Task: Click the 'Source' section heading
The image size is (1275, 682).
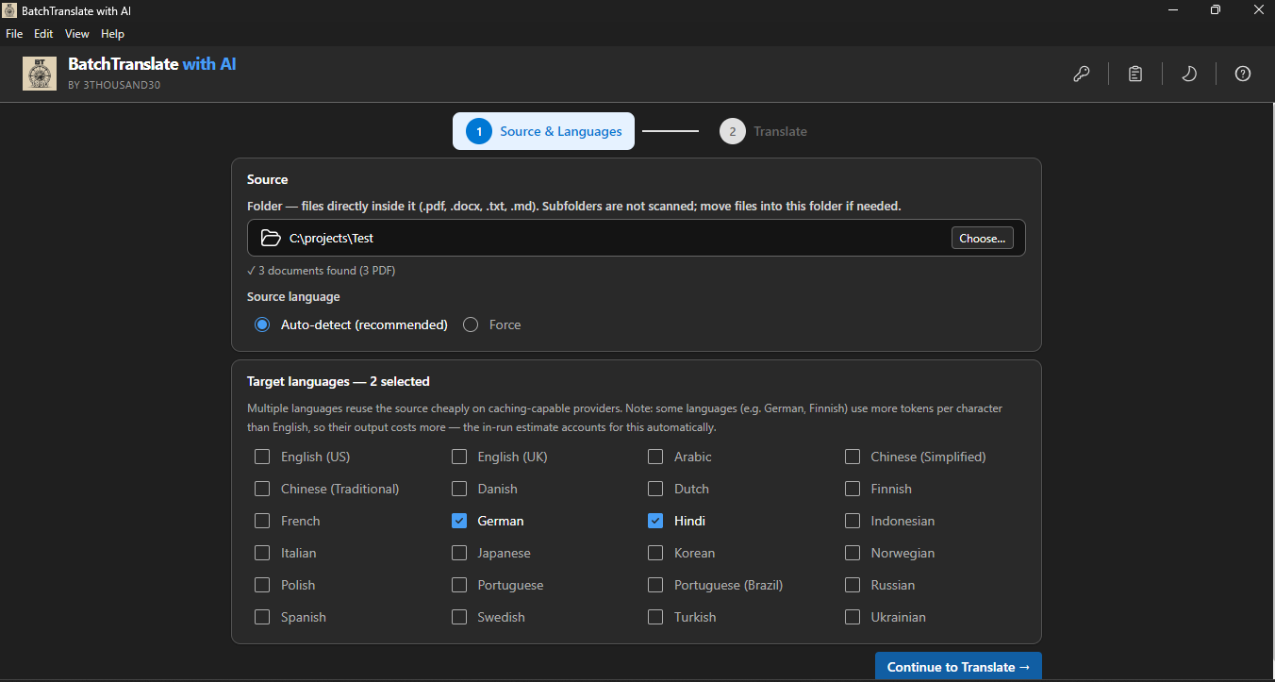Action: [268, 179]
